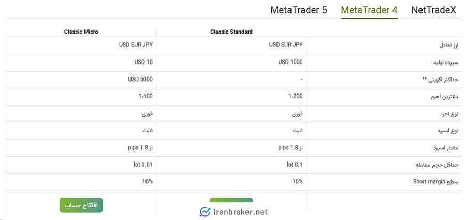The width and height of the screenshot is (466, 220).
Task: Select the مقدار اسپرد row label
Action: pos(444,148)
